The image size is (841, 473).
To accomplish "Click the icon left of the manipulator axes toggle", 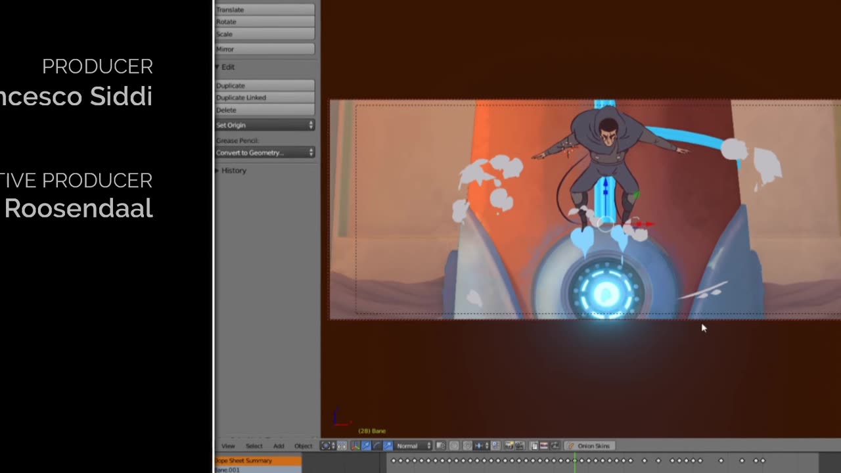I will click(x=342, y=445).
